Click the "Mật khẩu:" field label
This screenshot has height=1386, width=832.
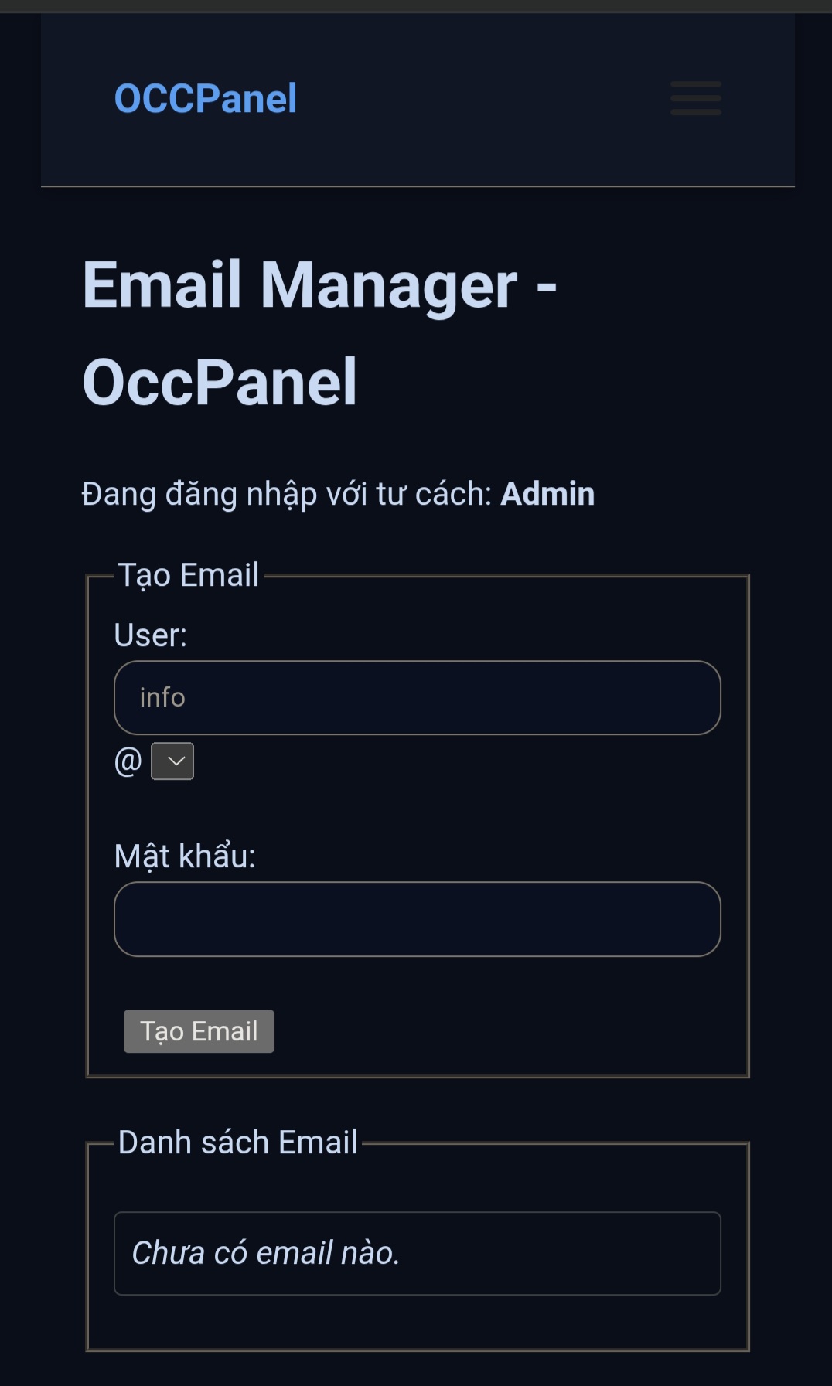coord(184,856)
